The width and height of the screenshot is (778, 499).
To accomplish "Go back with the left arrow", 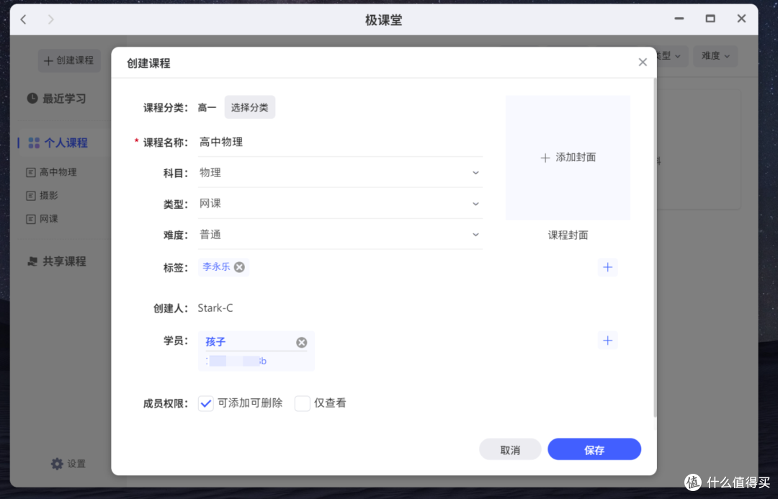I will [23, 19].
